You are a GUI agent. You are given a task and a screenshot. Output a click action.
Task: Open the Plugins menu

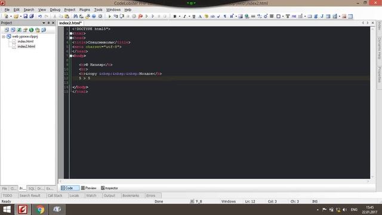tap(85, 10)
